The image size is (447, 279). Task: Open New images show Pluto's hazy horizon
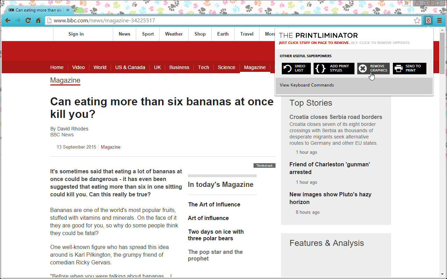(330, 198)
